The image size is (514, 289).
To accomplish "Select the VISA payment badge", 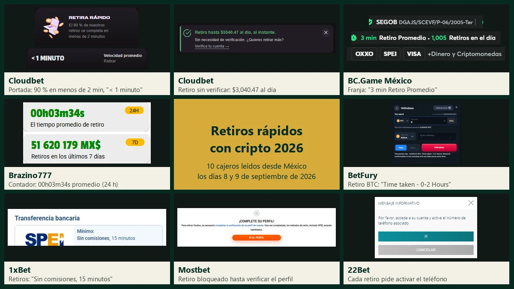I will point(414,54).
